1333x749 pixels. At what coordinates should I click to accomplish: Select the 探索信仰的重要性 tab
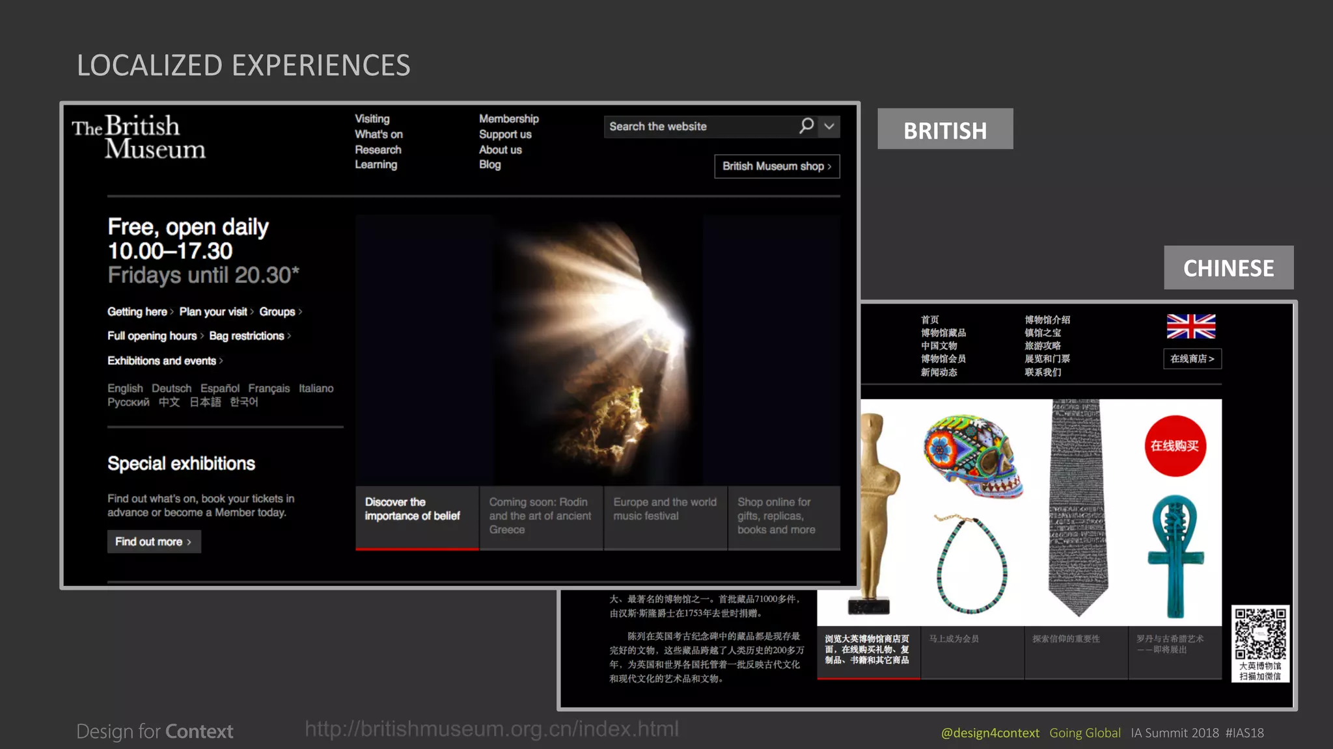tap(1077, 652)
